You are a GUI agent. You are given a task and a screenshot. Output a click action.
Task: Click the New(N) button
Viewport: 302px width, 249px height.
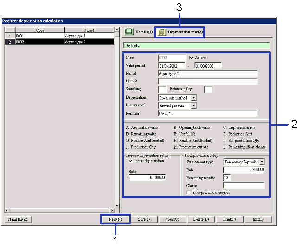point(116,219)
